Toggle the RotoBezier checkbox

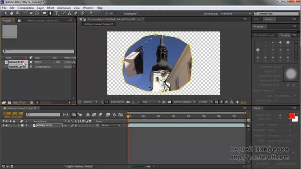(x=121, y=14)
